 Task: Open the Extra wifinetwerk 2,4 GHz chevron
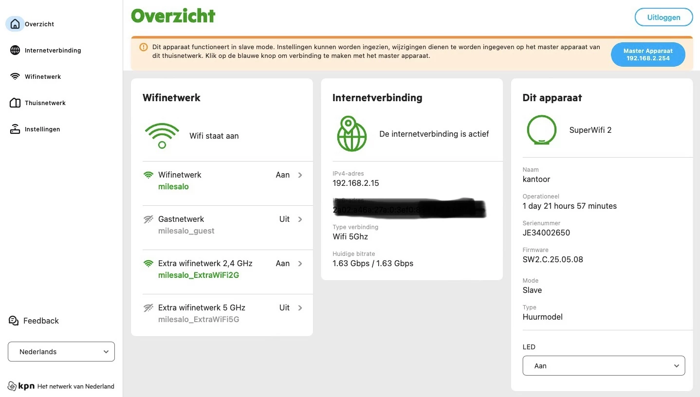click(300, 264)
